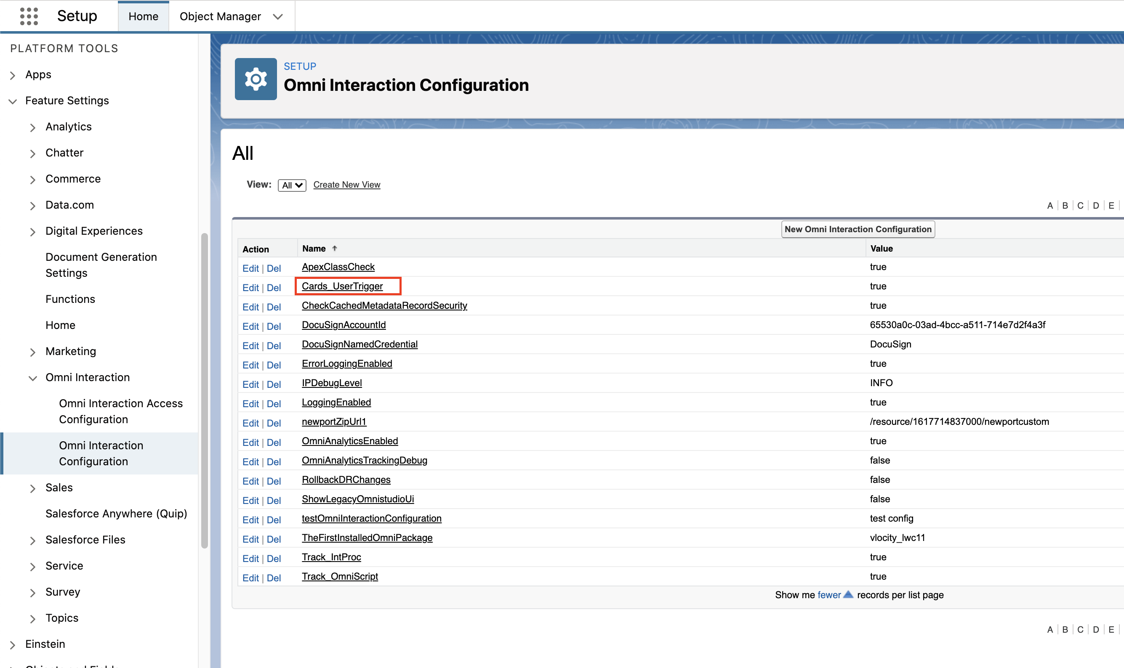
Task: Filter by letter C in top alphabet bar
Action: [1080, 206]
